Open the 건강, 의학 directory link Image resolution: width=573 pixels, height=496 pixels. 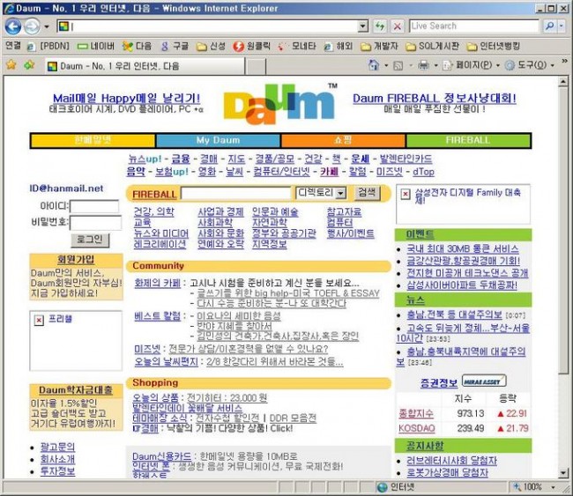click(x=154, y=211)
